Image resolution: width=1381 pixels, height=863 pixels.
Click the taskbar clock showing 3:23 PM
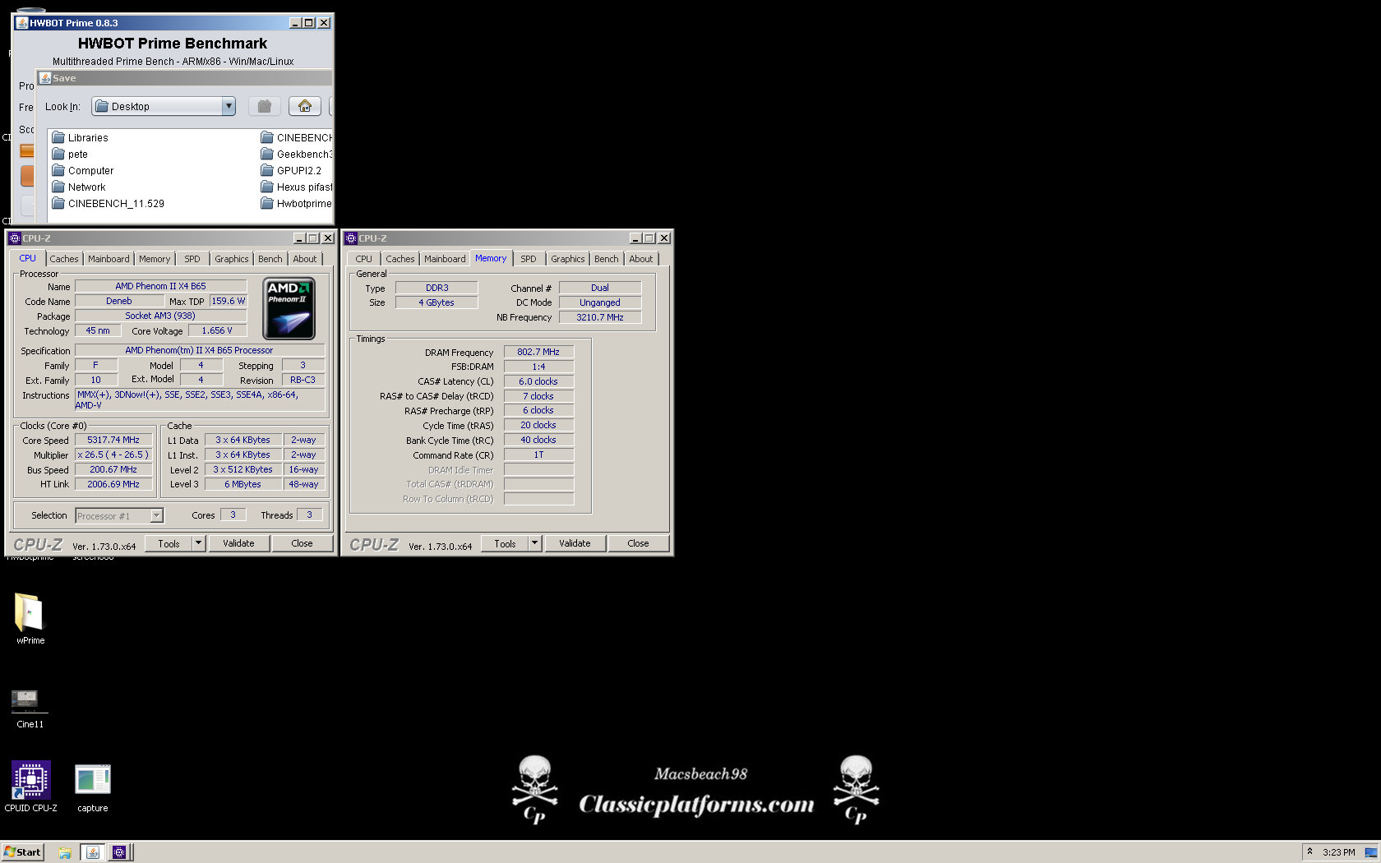point(1339,852)
